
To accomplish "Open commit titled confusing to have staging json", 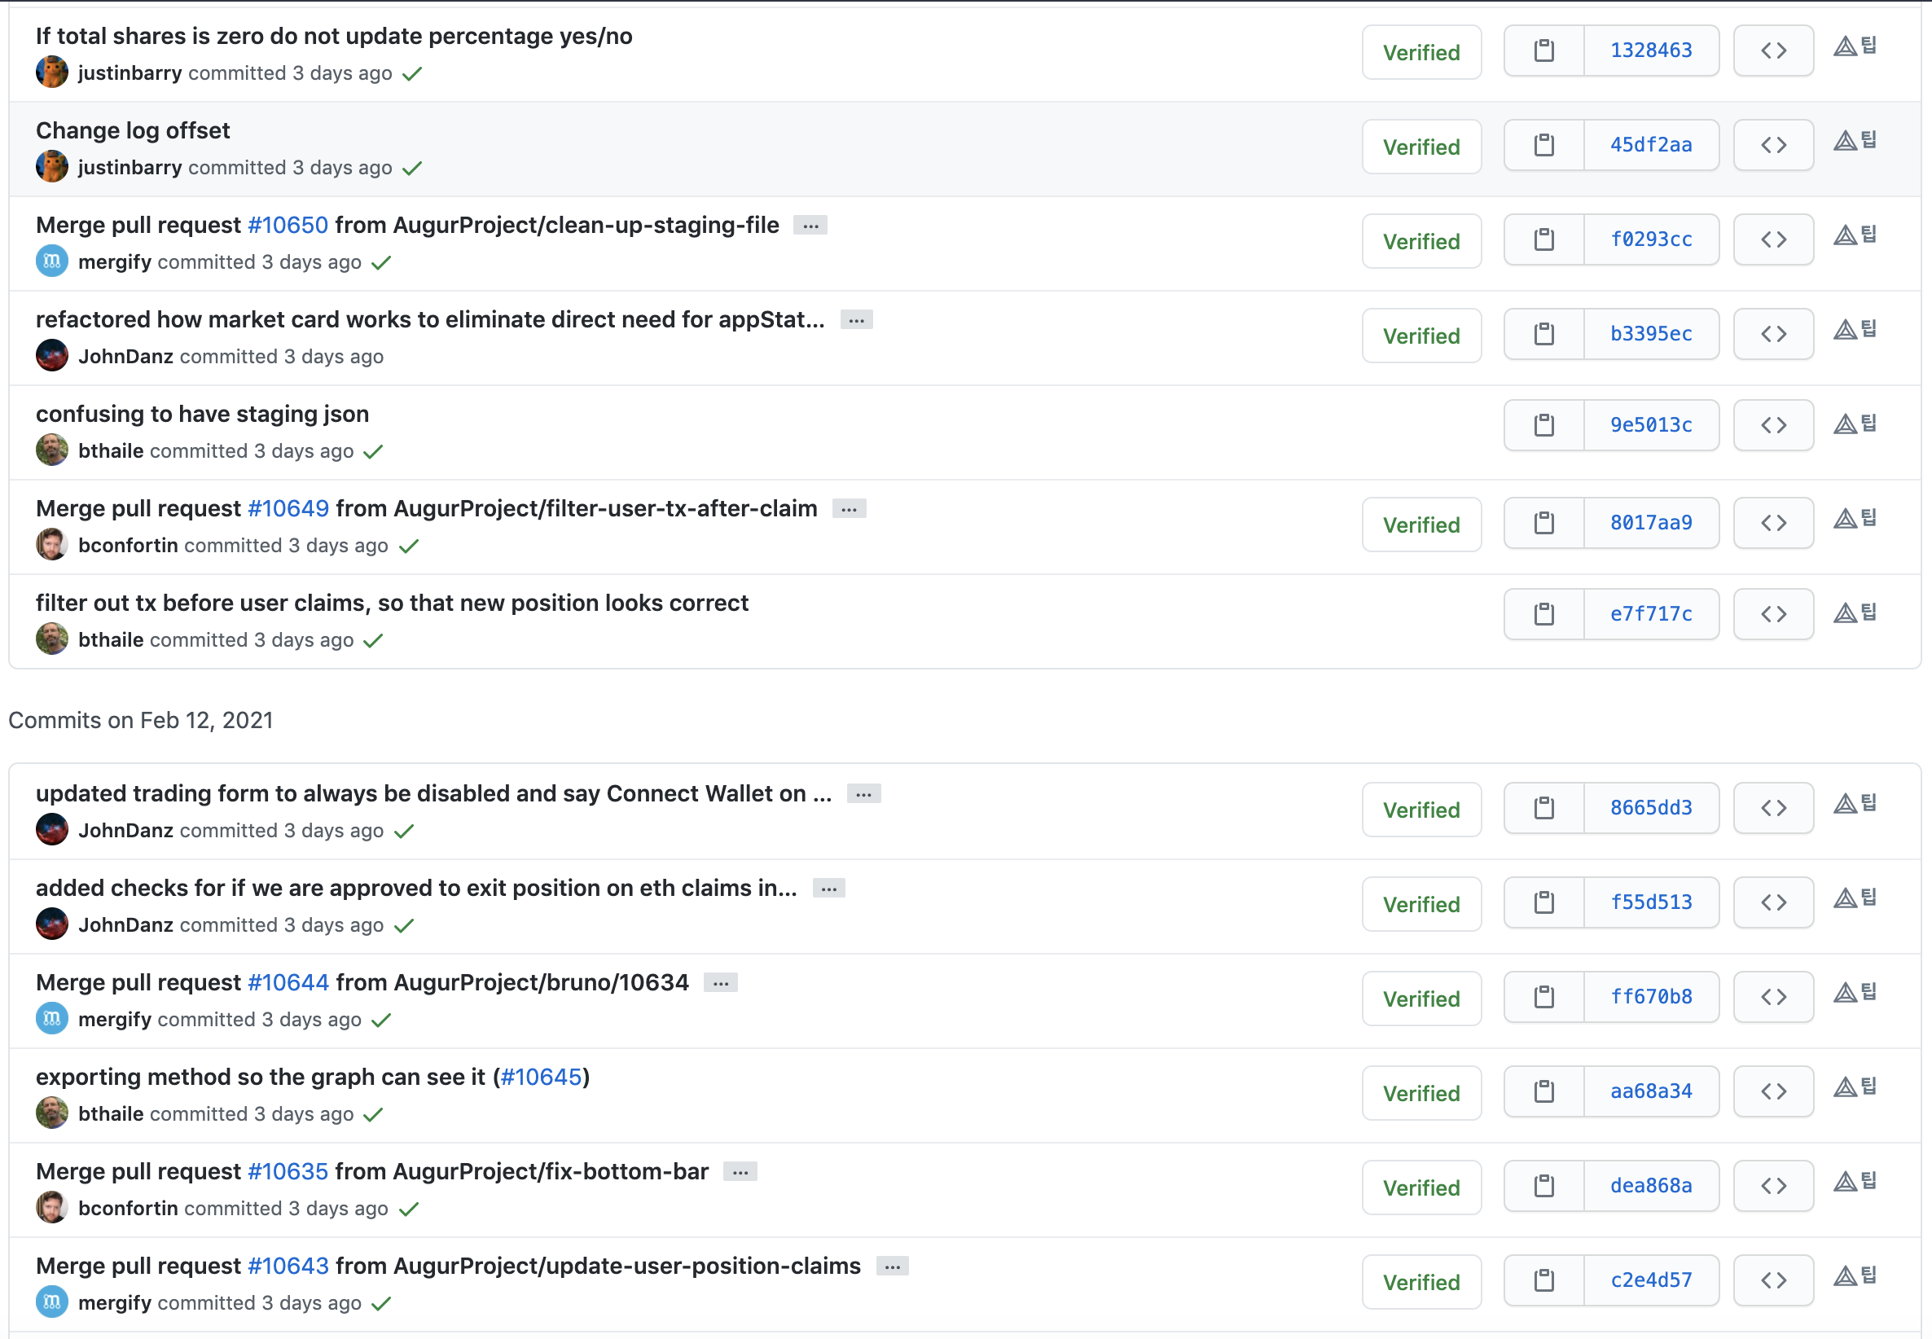I will point(202,415).
